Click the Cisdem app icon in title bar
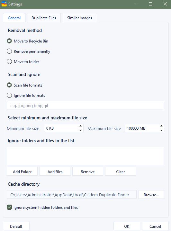The image size is (171, 231). coord(4,4)
